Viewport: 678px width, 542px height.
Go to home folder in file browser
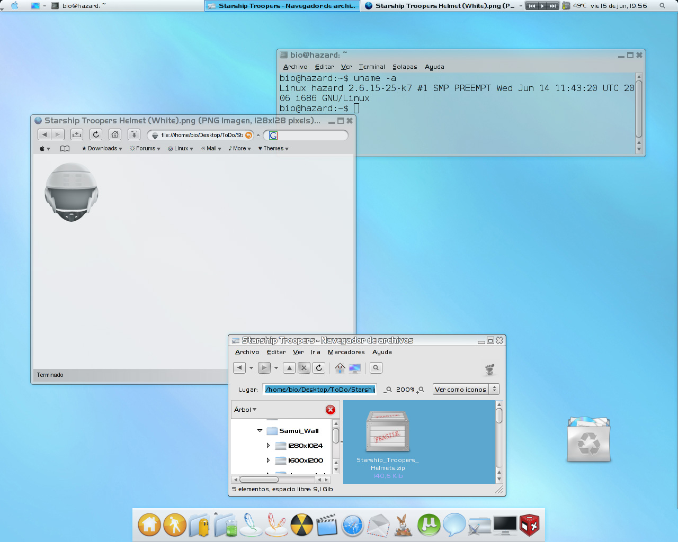[x=340, y=367]
